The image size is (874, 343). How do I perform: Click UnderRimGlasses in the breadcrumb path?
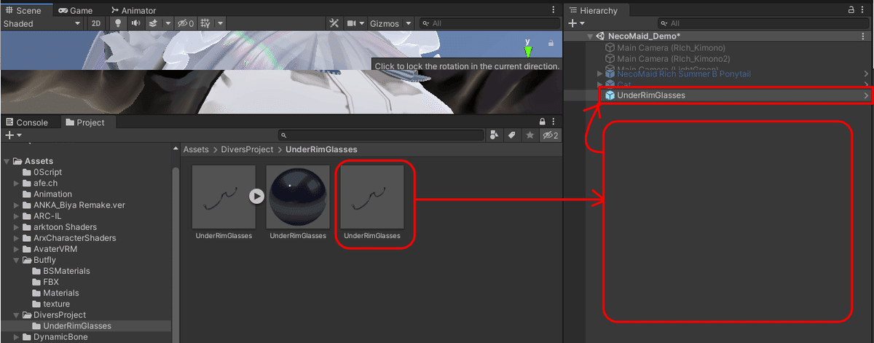[321, 149]
